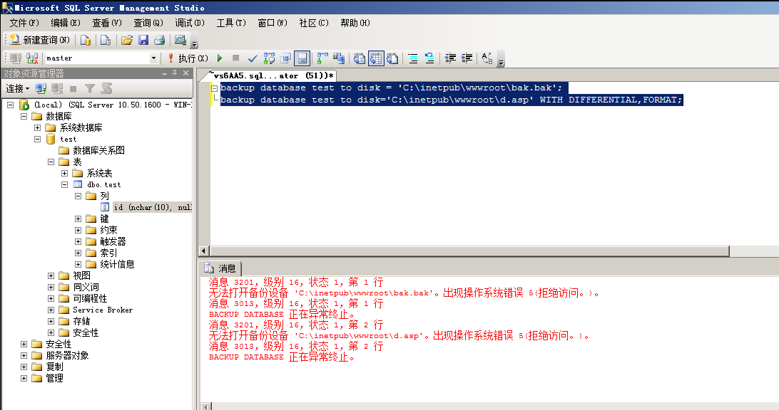The height and width of the screenshot is (410, 779).
Task: Collapse the (local) server node
Action: (11, 105)
